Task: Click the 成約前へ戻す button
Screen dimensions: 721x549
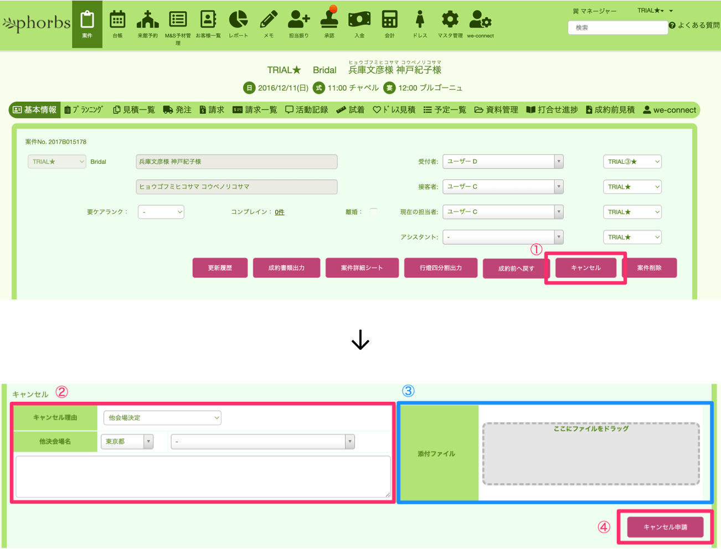Action: point(516,268)
